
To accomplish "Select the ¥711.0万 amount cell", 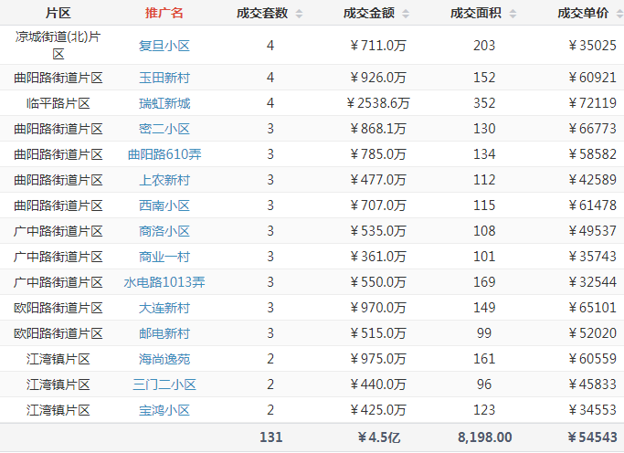I will (x=378, y=46).
